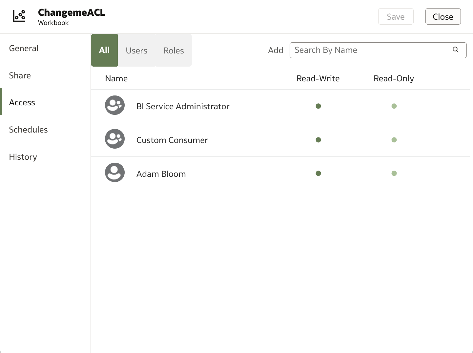Image resolution: width=473 pixels, height=353 pixels.
Task: Select the All filter tab
Action: coord(104,50)
